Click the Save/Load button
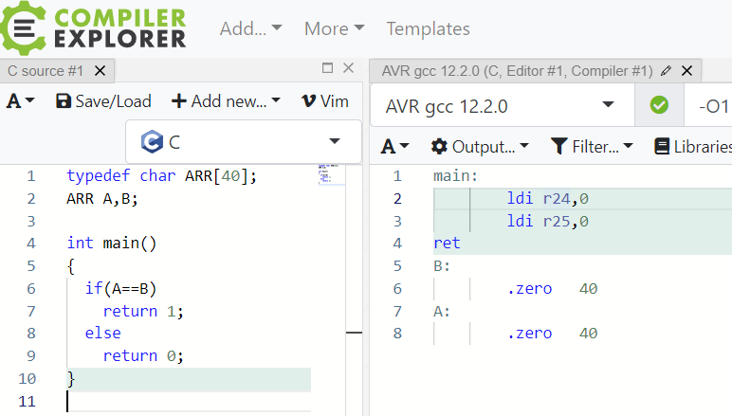Image resolution: width=732 pixels, height=416 pixels. [103, 101]
